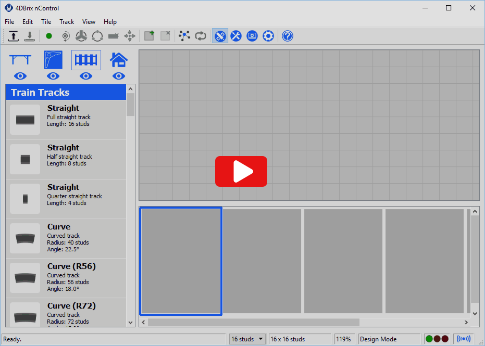Open the 16 studs grid size dropdown
485x346 pixels.
pyautogui.click(x=247, y=339)
